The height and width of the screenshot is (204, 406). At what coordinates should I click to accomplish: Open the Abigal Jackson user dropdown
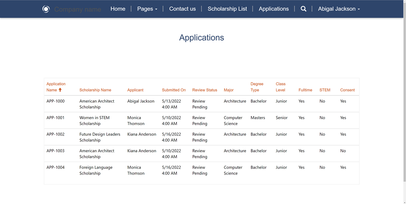[x=339, y=9]
